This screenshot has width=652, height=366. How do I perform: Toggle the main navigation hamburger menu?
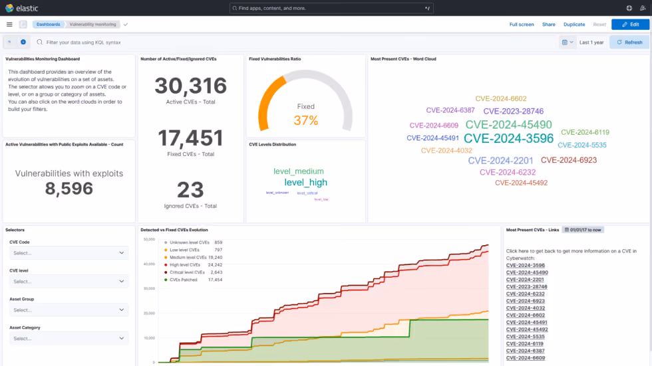click(x=9, y=25)
